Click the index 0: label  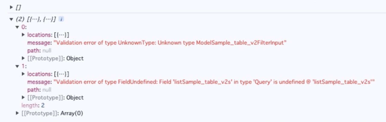(24, 27)
